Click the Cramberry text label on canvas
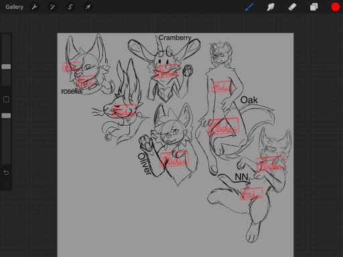This screenshot has width=343, height=257. click(175, 38)
